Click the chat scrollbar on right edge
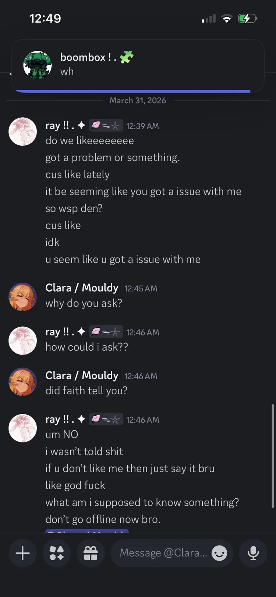Viewport: 276px width, 597px height. click(x=273, y=456)
